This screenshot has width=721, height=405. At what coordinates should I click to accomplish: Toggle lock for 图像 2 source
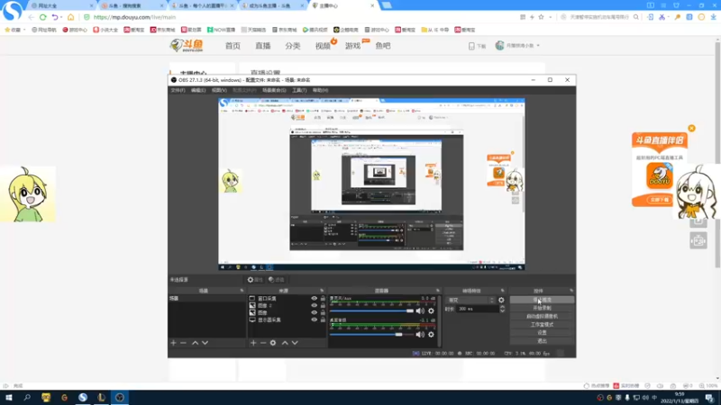point(323,305)
